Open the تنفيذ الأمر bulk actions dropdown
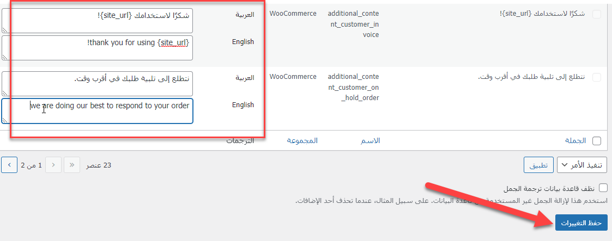The height and width of the screenshot is (241, 612). pyautogui.click(x=582, y=165)
